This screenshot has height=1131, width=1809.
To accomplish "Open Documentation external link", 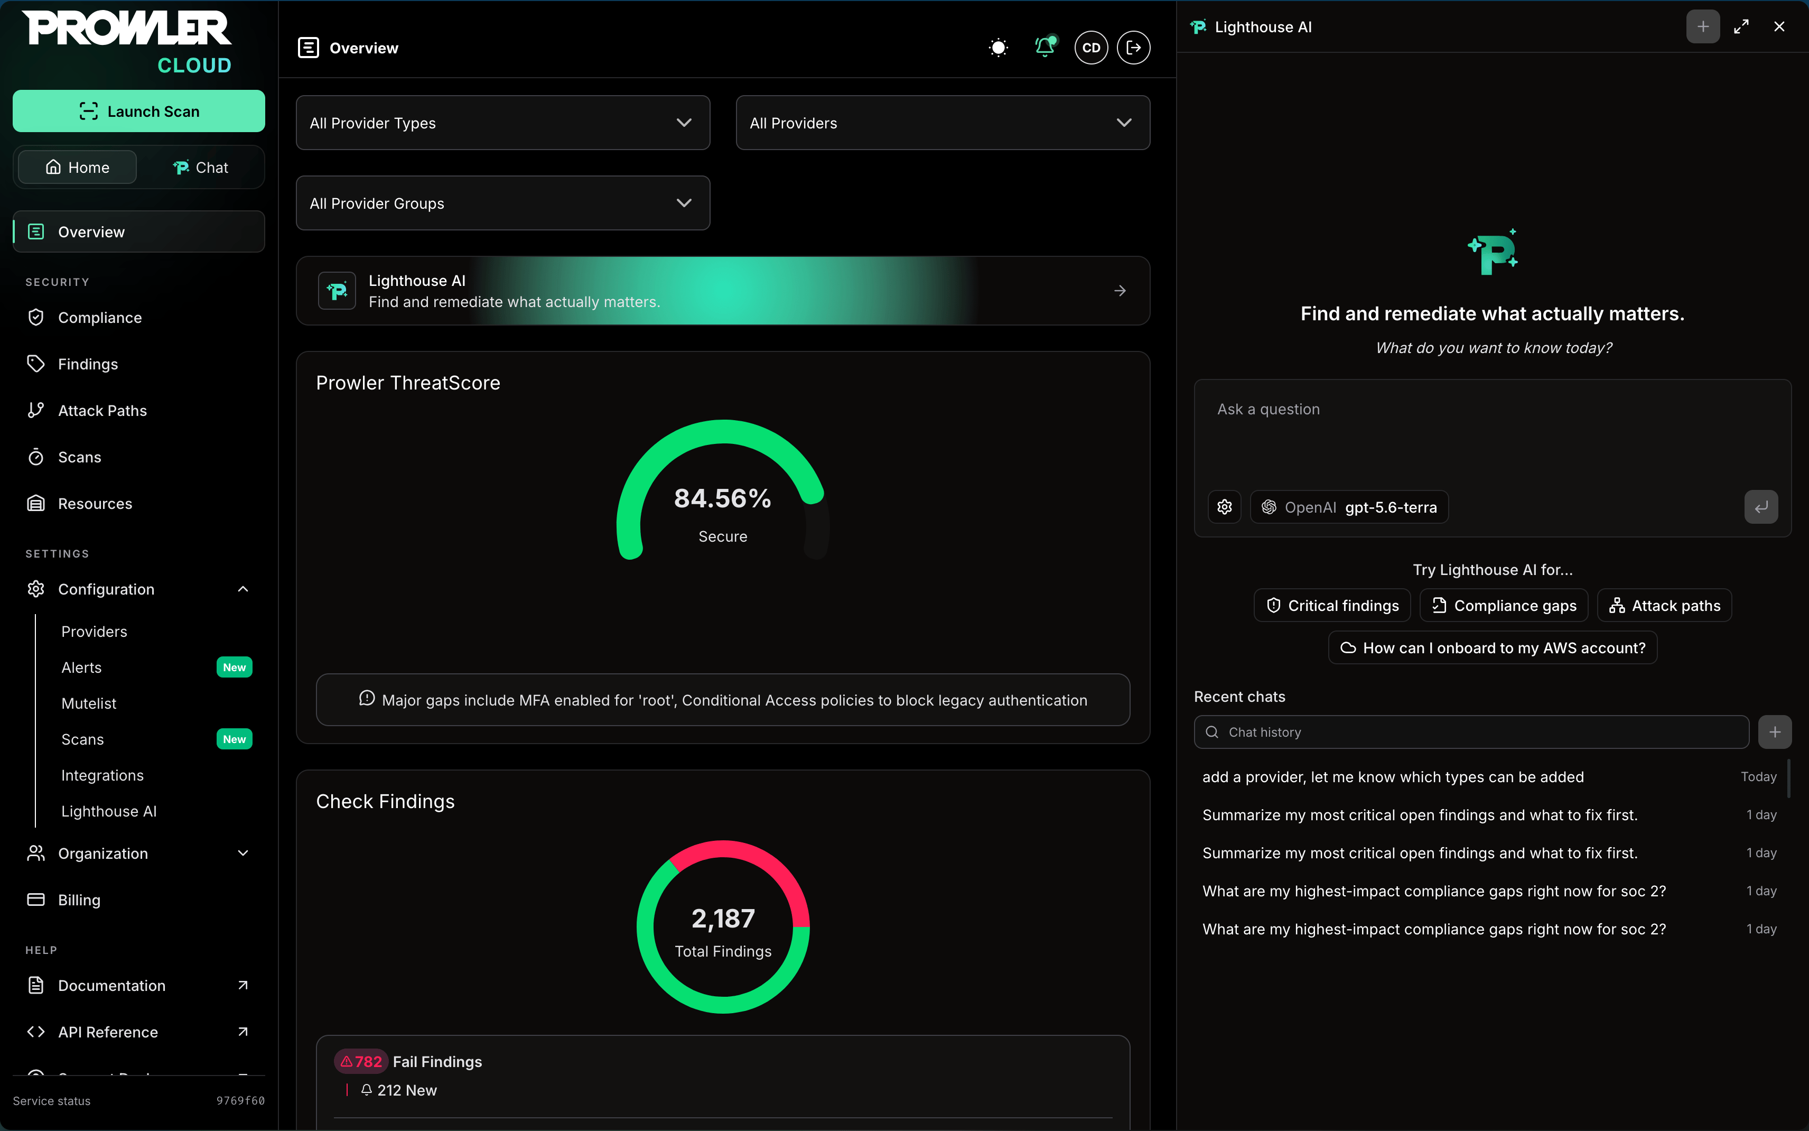I will point(139,986).
